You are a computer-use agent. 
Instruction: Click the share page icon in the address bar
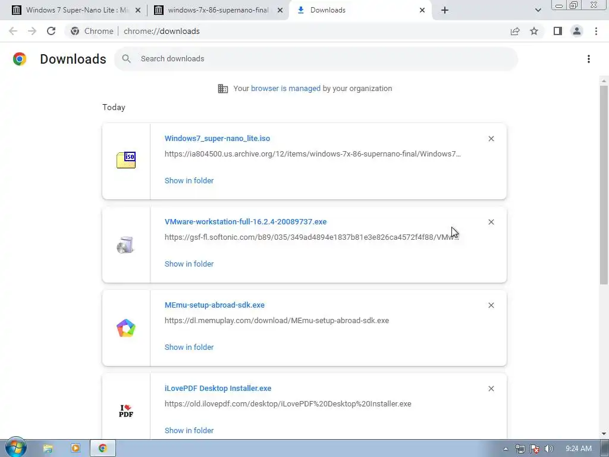pyautogui.click(x=515, y=31)
